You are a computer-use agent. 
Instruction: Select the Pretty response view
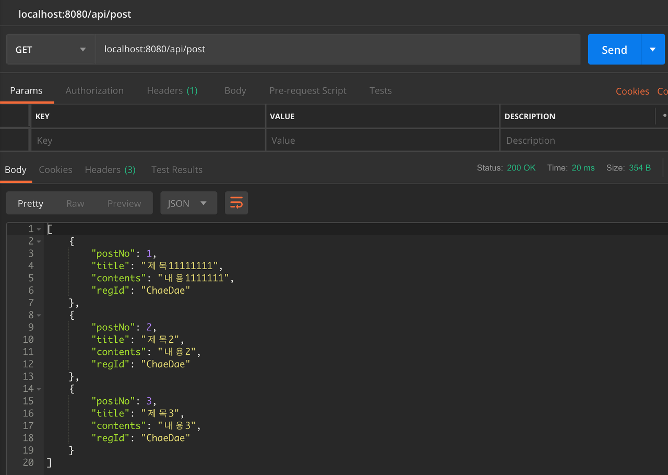pos(30,203)
